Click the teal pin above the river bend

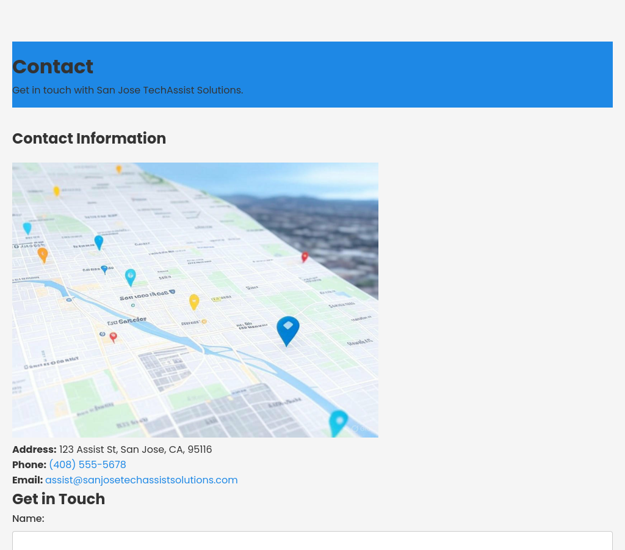point(131,277)
